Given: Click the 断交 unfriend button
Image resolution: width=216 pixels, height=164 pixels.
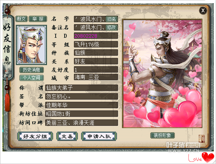Looking at the screenshot, I should point(22,19).
